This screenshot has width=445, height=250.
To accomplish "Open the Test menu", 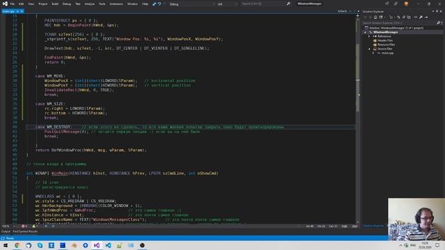I will tap(78, 4).
